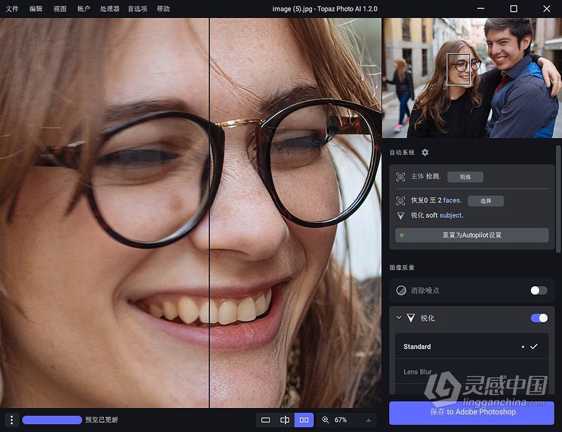Click the 精炼 refine button
The width and height of the screenshot is (562, 432).
click(x=465, y=177)
